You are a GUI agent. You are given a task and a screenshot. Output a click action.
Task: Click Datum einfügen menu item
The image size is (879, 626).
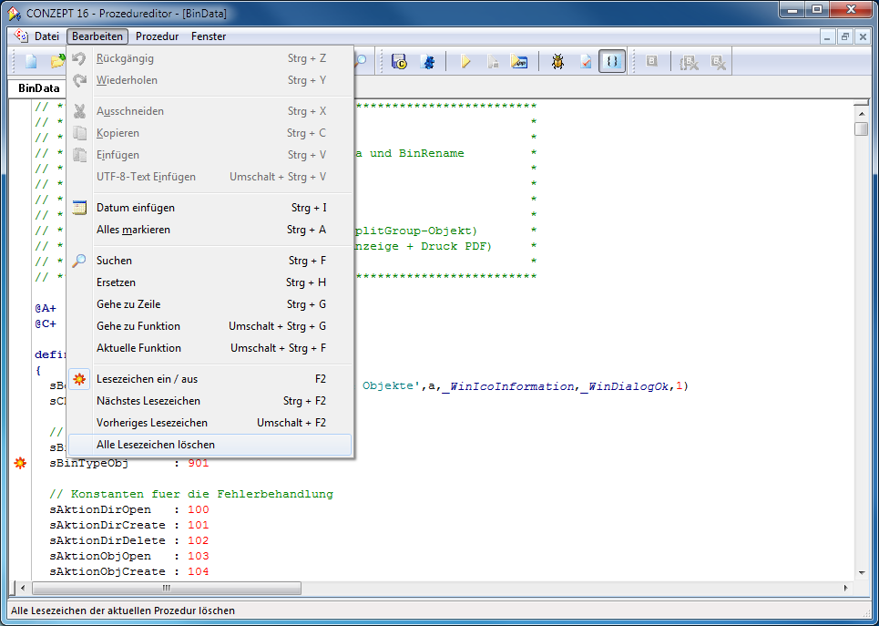click(x=135, y=208)
